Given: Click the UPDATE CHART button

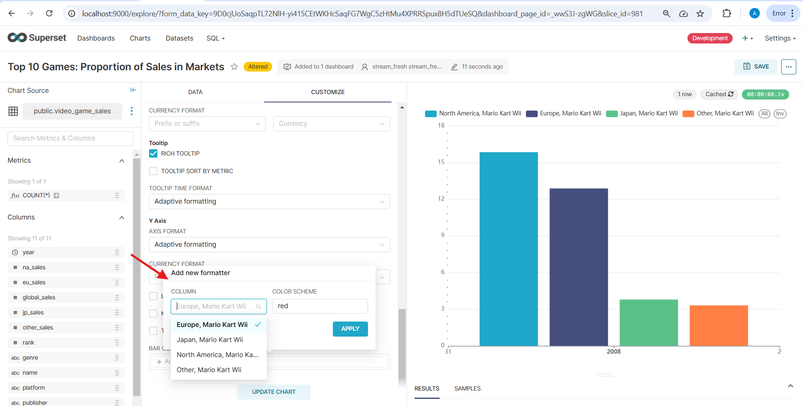Looking at the screenshot, I should click(x=274, y=392).
